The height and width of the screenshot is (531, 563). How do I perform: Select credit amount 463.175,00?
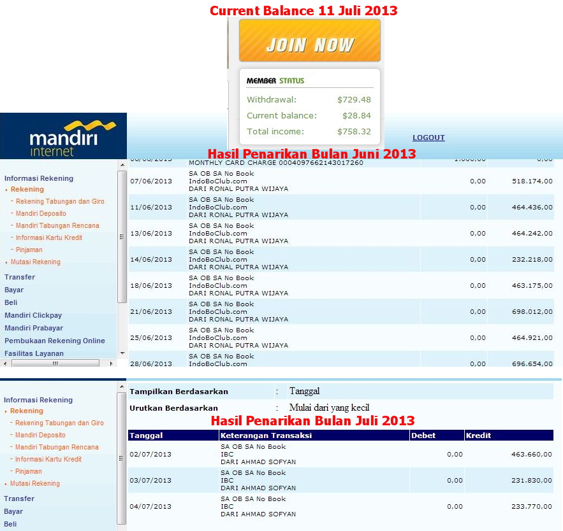pyautogui.click(x=532, y=286)
